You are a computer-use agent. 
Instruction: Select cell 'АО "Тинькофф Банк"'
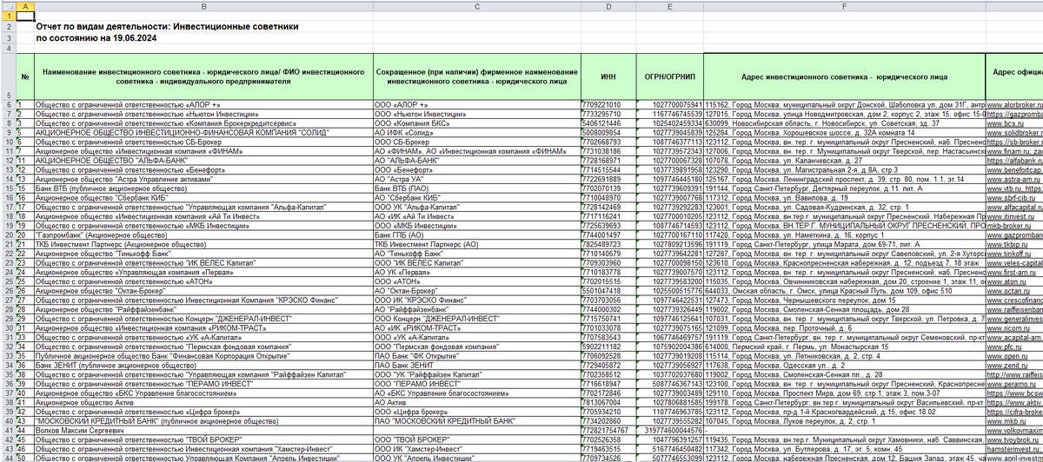[475, 254]
